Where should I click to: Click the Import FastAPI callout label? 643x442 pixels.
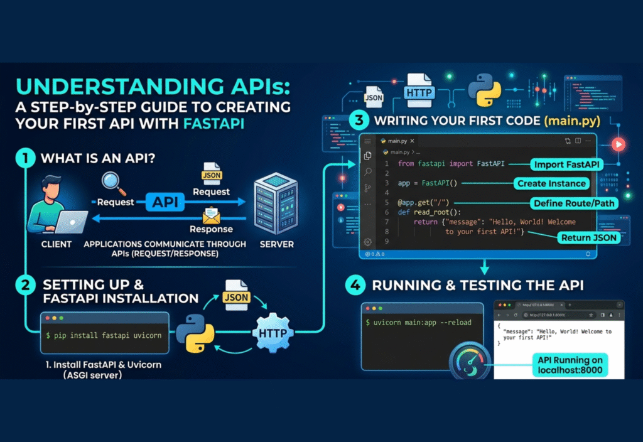click(566, 164)
